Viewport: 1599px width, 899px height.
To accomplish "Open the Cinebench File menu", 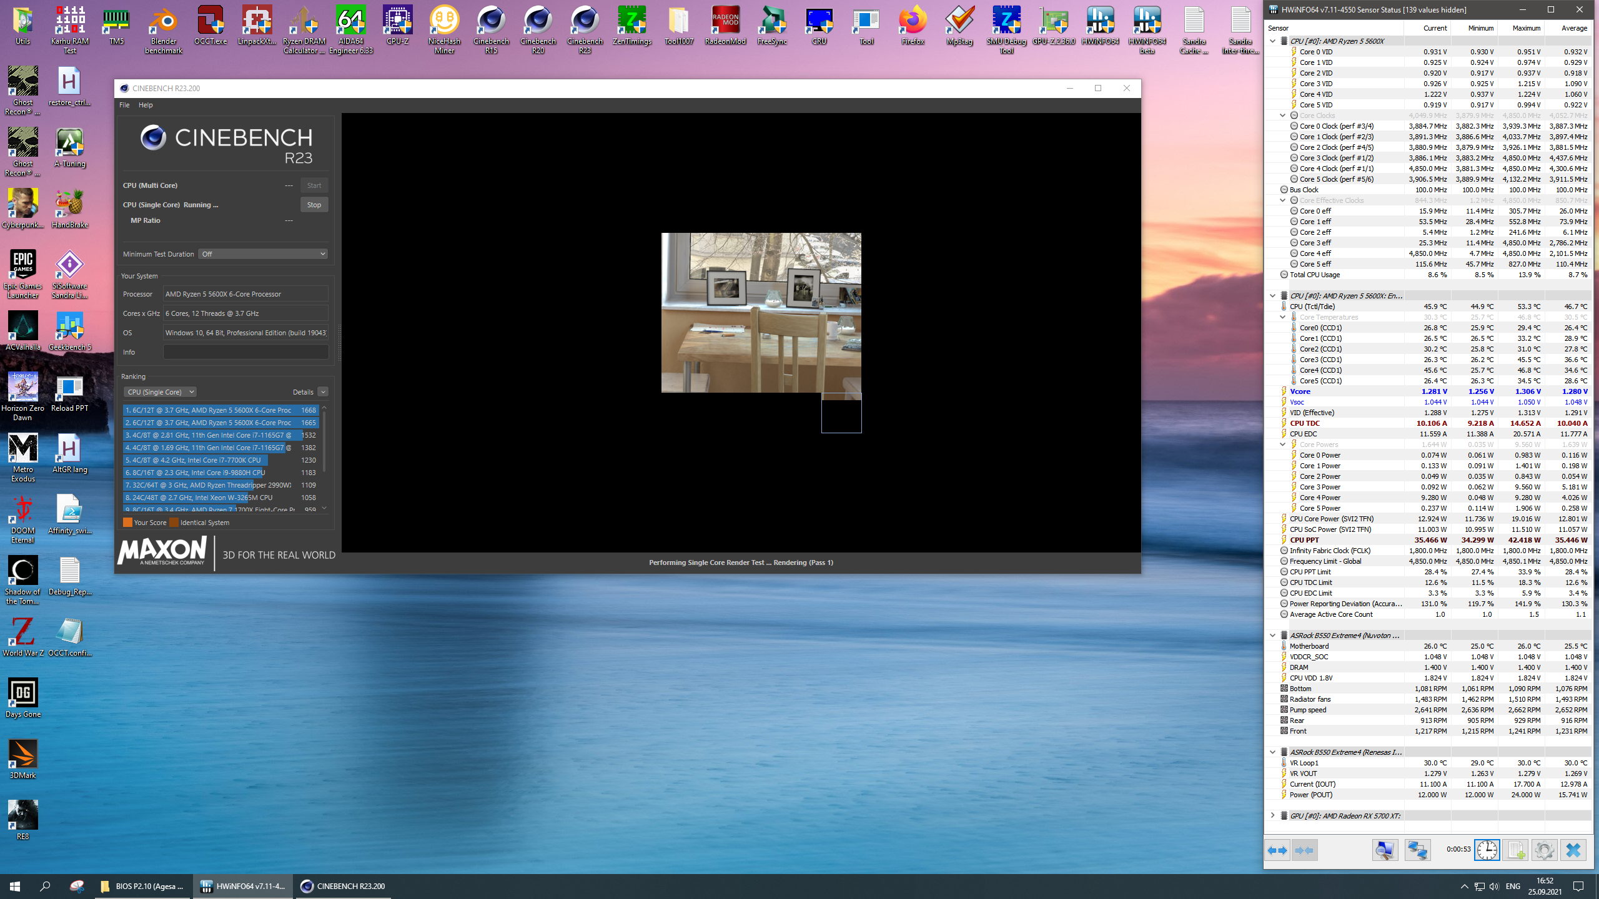I will tap(124, 105).
